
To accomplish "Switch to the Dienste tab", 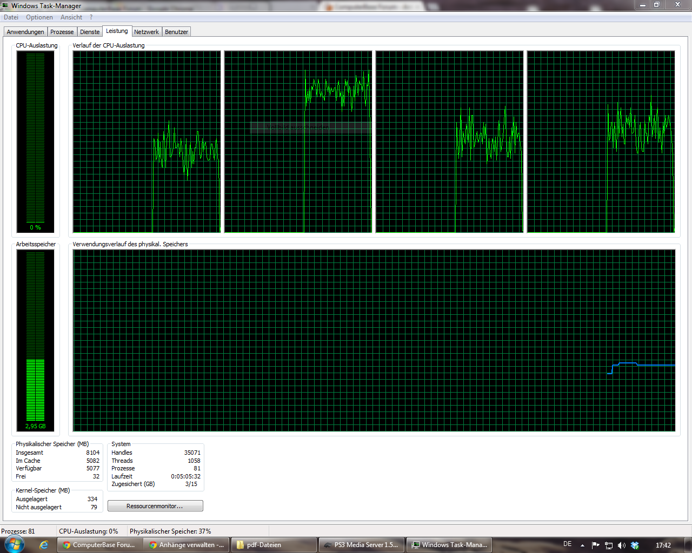I will [x=90, y=32].
